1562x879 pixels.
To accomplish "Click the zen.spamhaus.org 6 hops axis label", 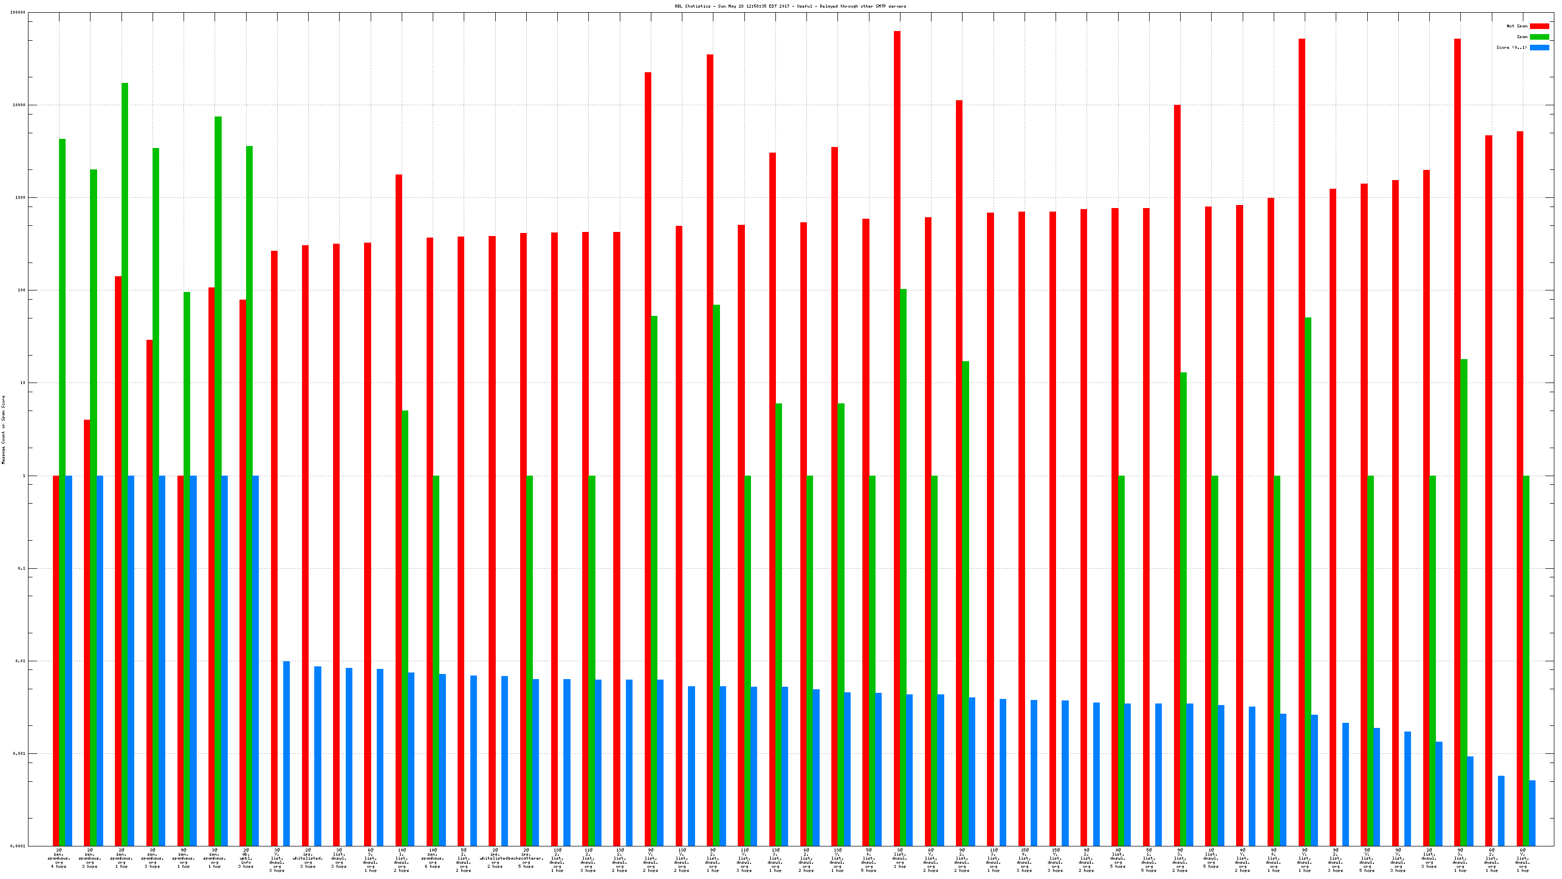I will [x=432, y=858].
